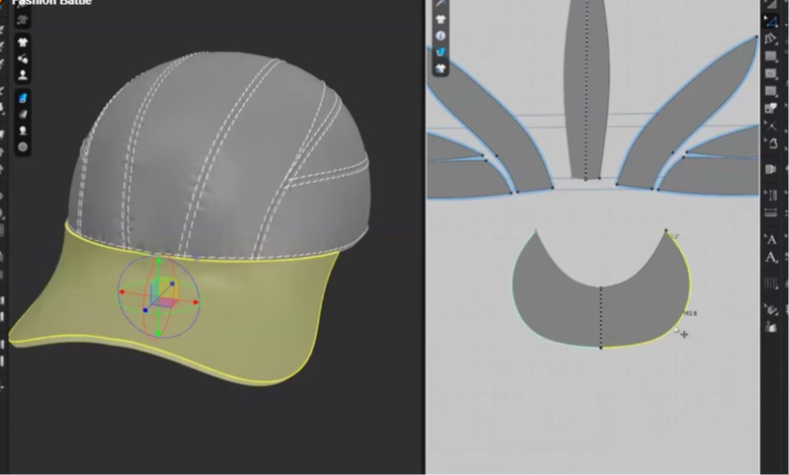Click the '192.8' measurement label near the brim

690,313
